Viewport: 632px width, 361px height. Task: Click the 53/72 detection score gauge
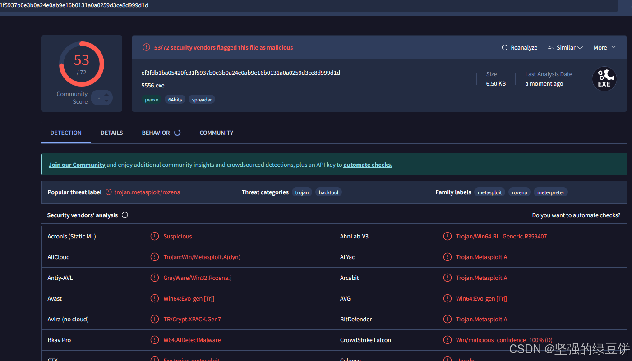tap(82, 64)
